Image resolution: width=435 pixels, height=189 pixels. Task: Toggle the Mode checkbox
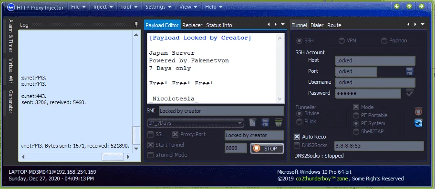point(356,107)
